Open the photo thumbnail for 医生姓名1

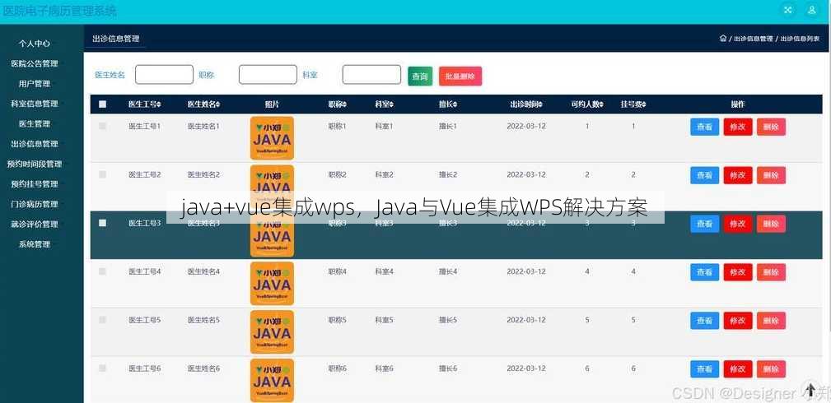pos(272,138)
